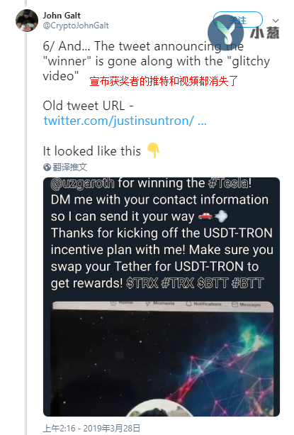The height and width of the screenshot is (435, 294).
Task: Click the @uzgaroth mention in the screenshot
Action: 82,183
